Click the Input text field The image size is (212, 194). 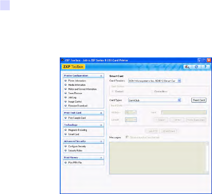[x=184, y=112]
